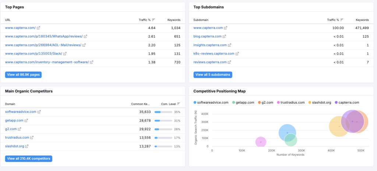This screenshot has width=377, height=171.
Task: Open the reviews.capterra.com subdomain link
Action: [210, 62]
